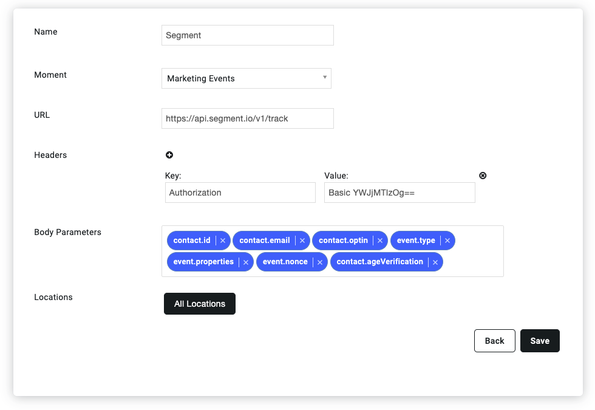The width and height of the screenshot is (595, 410).
Task: Select the contact.ageVerification tag label
Action: click(379, 262)
